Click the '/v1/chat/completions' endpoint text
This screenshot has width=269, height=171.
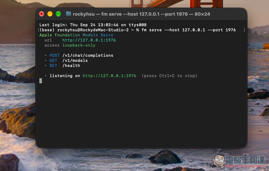point(88,55)
